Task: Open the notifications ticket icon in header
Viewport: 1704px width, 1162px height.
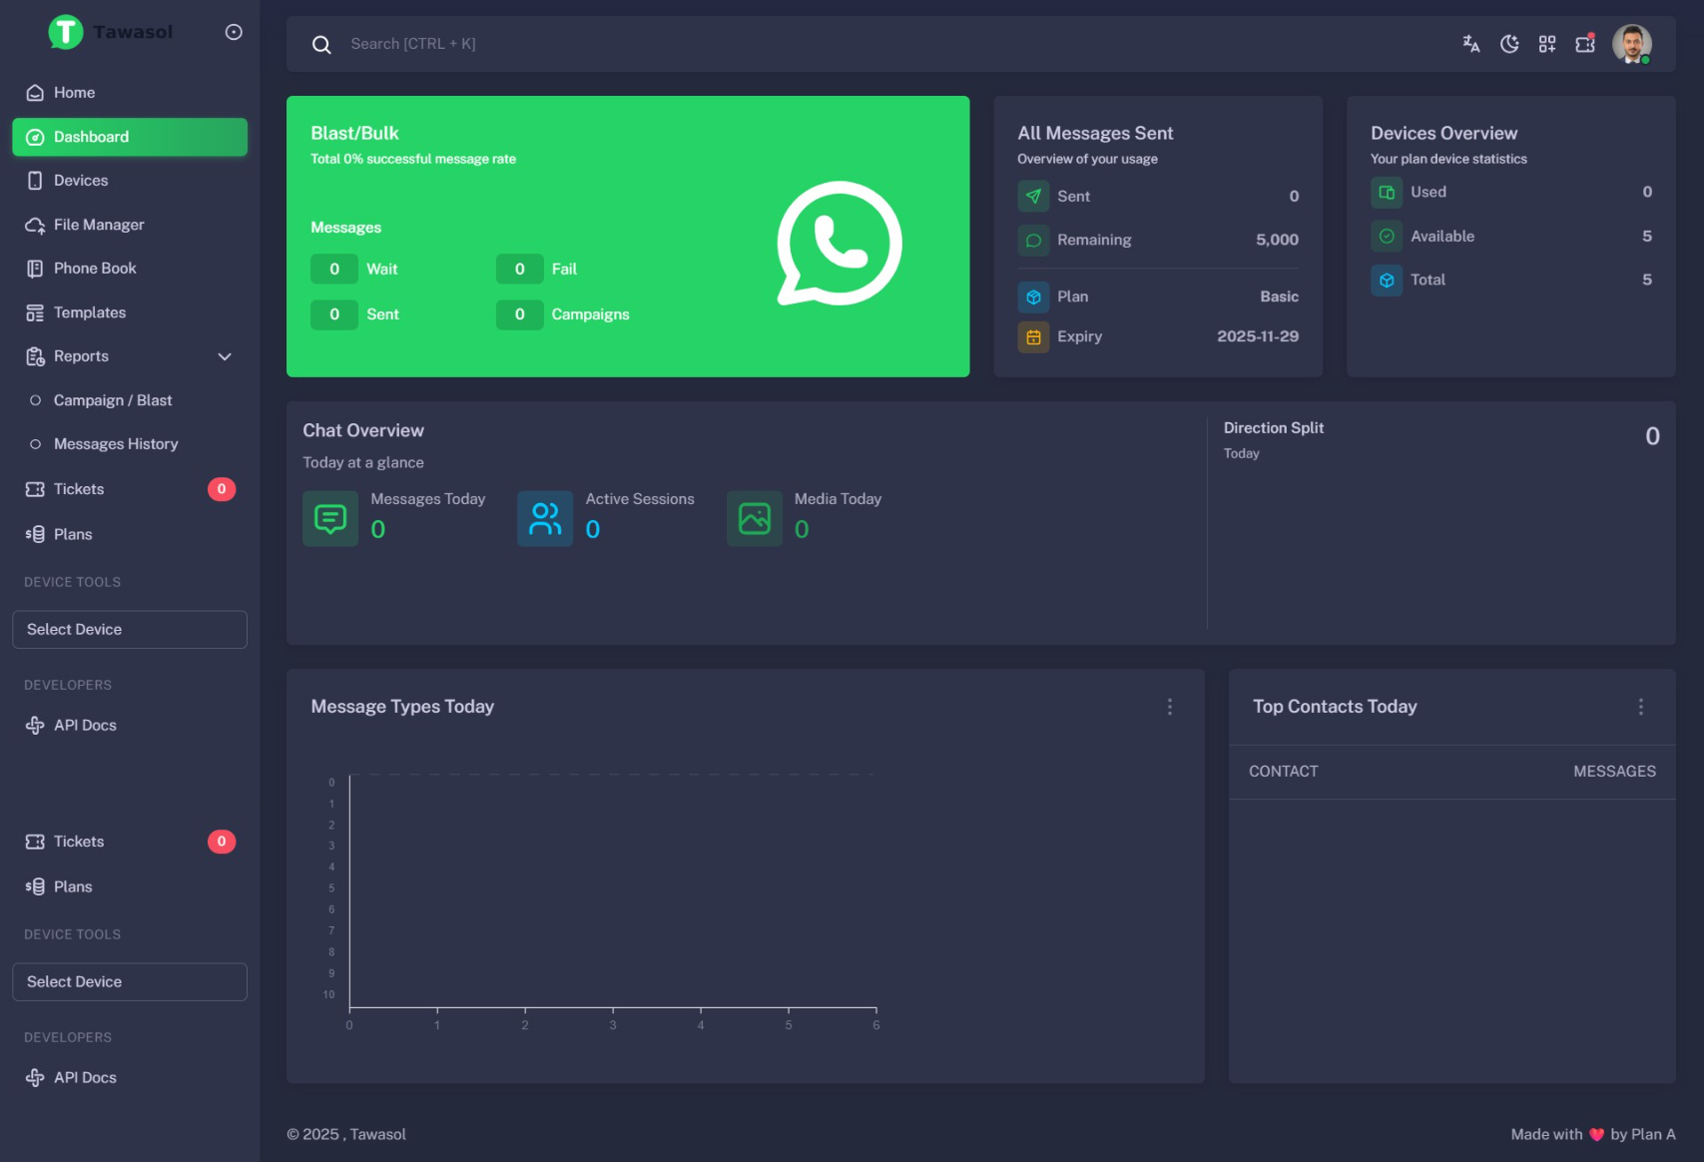Action: click(1585, 44)
